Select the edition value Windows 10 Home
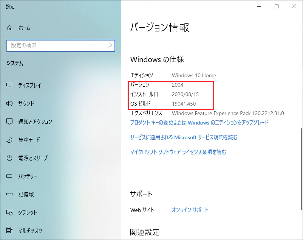Image resolution: width=303 pixels, height=240 pixels. pyautogui.click(x=194, y=75)
